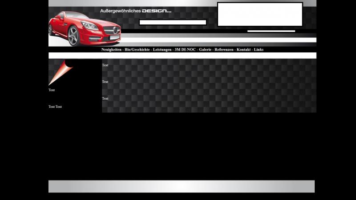Click the third 'Text' in content area

105,98
